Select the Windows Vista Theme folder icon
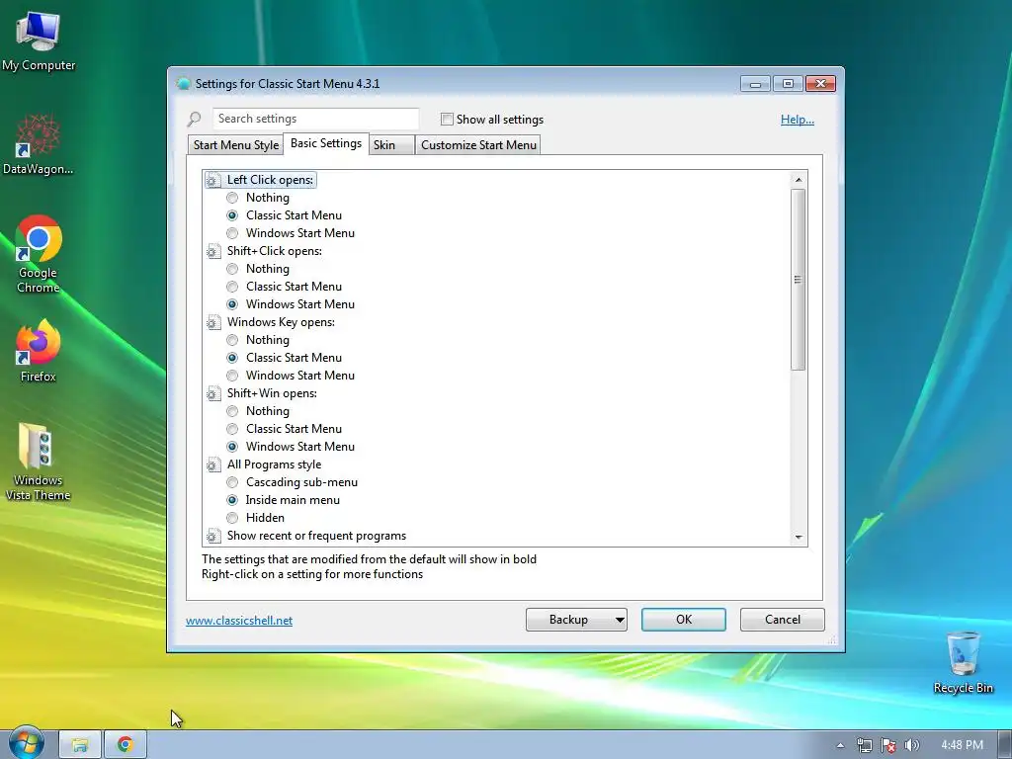The image size is (1012, 759). [39, 461]
